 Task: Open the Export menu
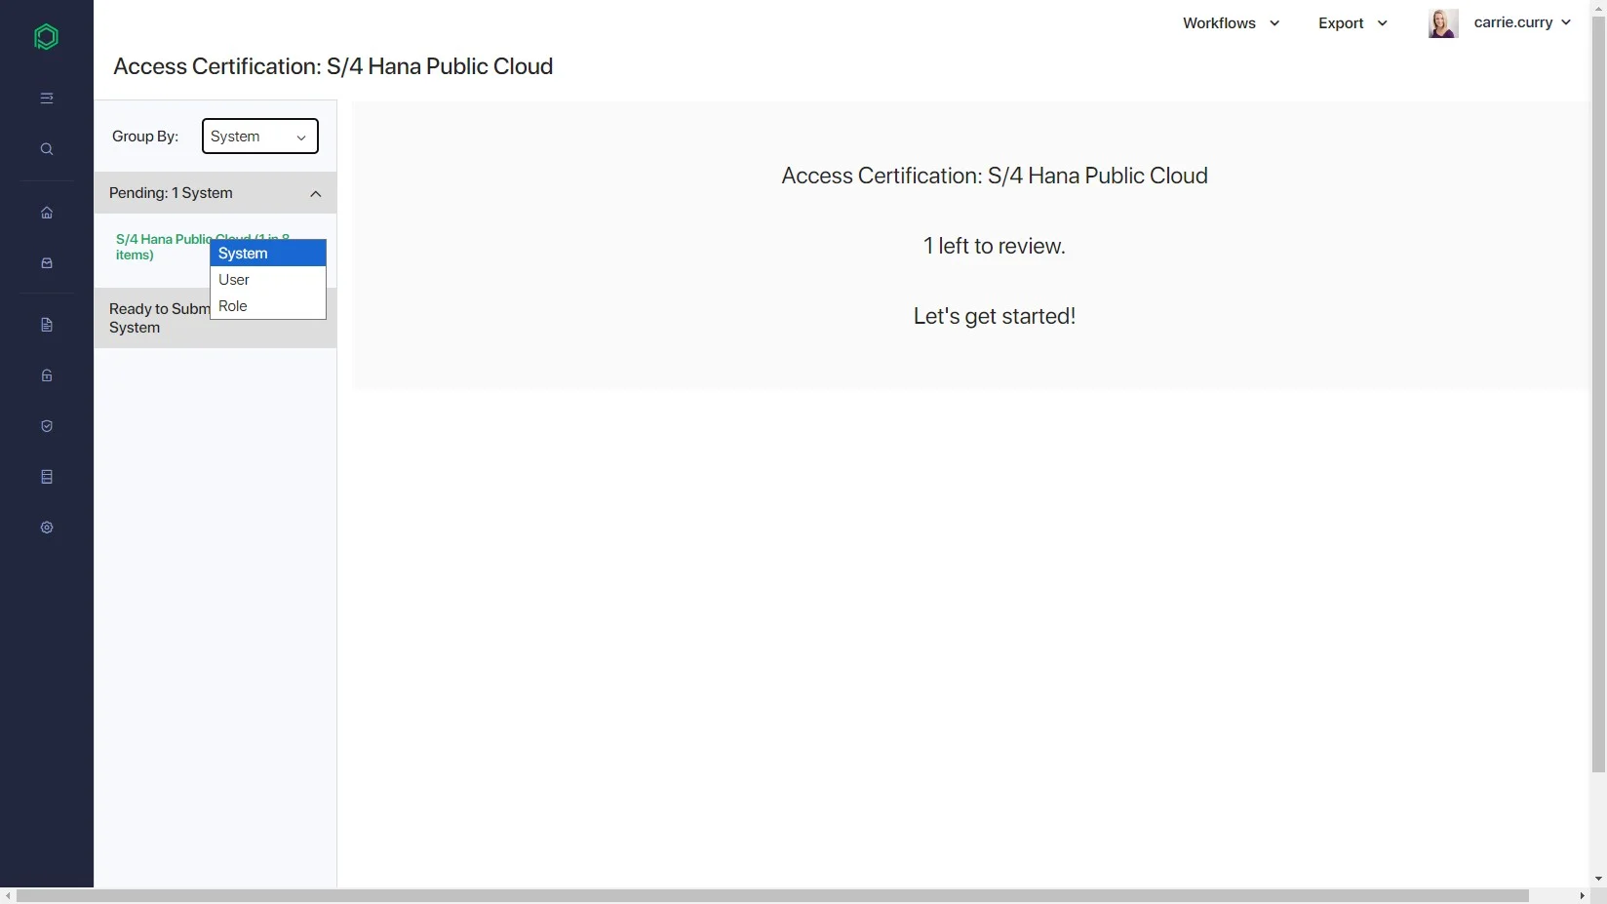click(1352, 23)
